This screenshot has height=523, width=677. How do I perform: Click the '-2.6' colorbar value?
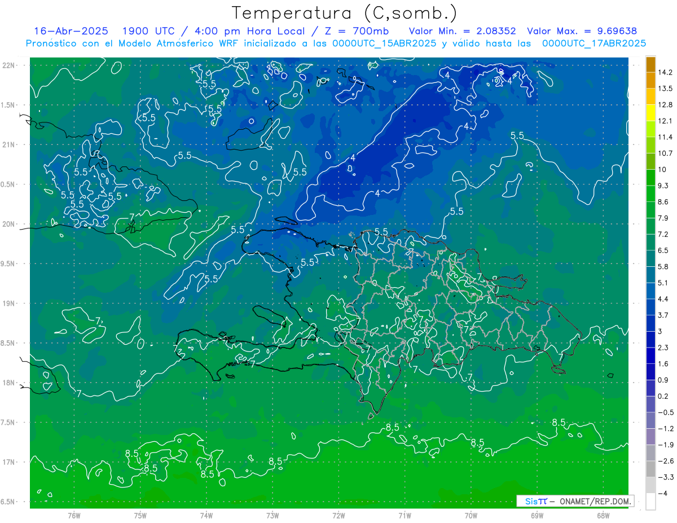[666, 461]
